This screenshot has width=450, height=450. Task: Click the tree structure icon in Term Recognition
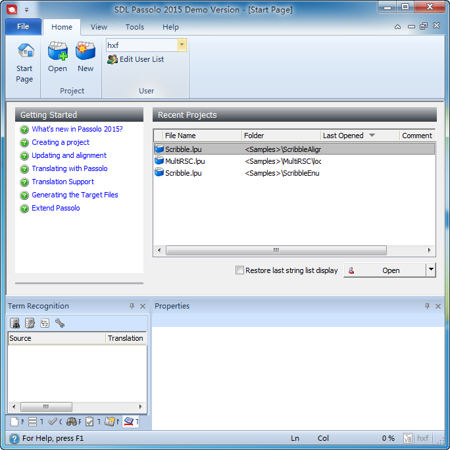(x=45, y=323)
